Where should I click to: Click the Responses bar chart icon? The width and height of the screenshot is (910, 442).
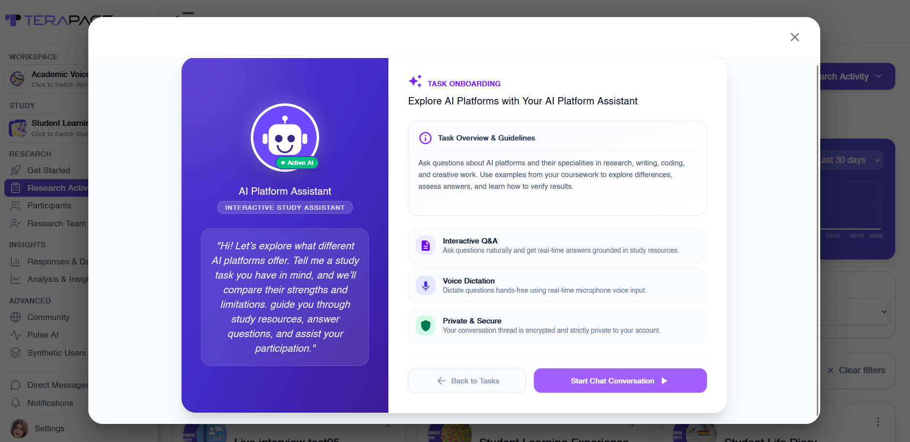[16, 261]
